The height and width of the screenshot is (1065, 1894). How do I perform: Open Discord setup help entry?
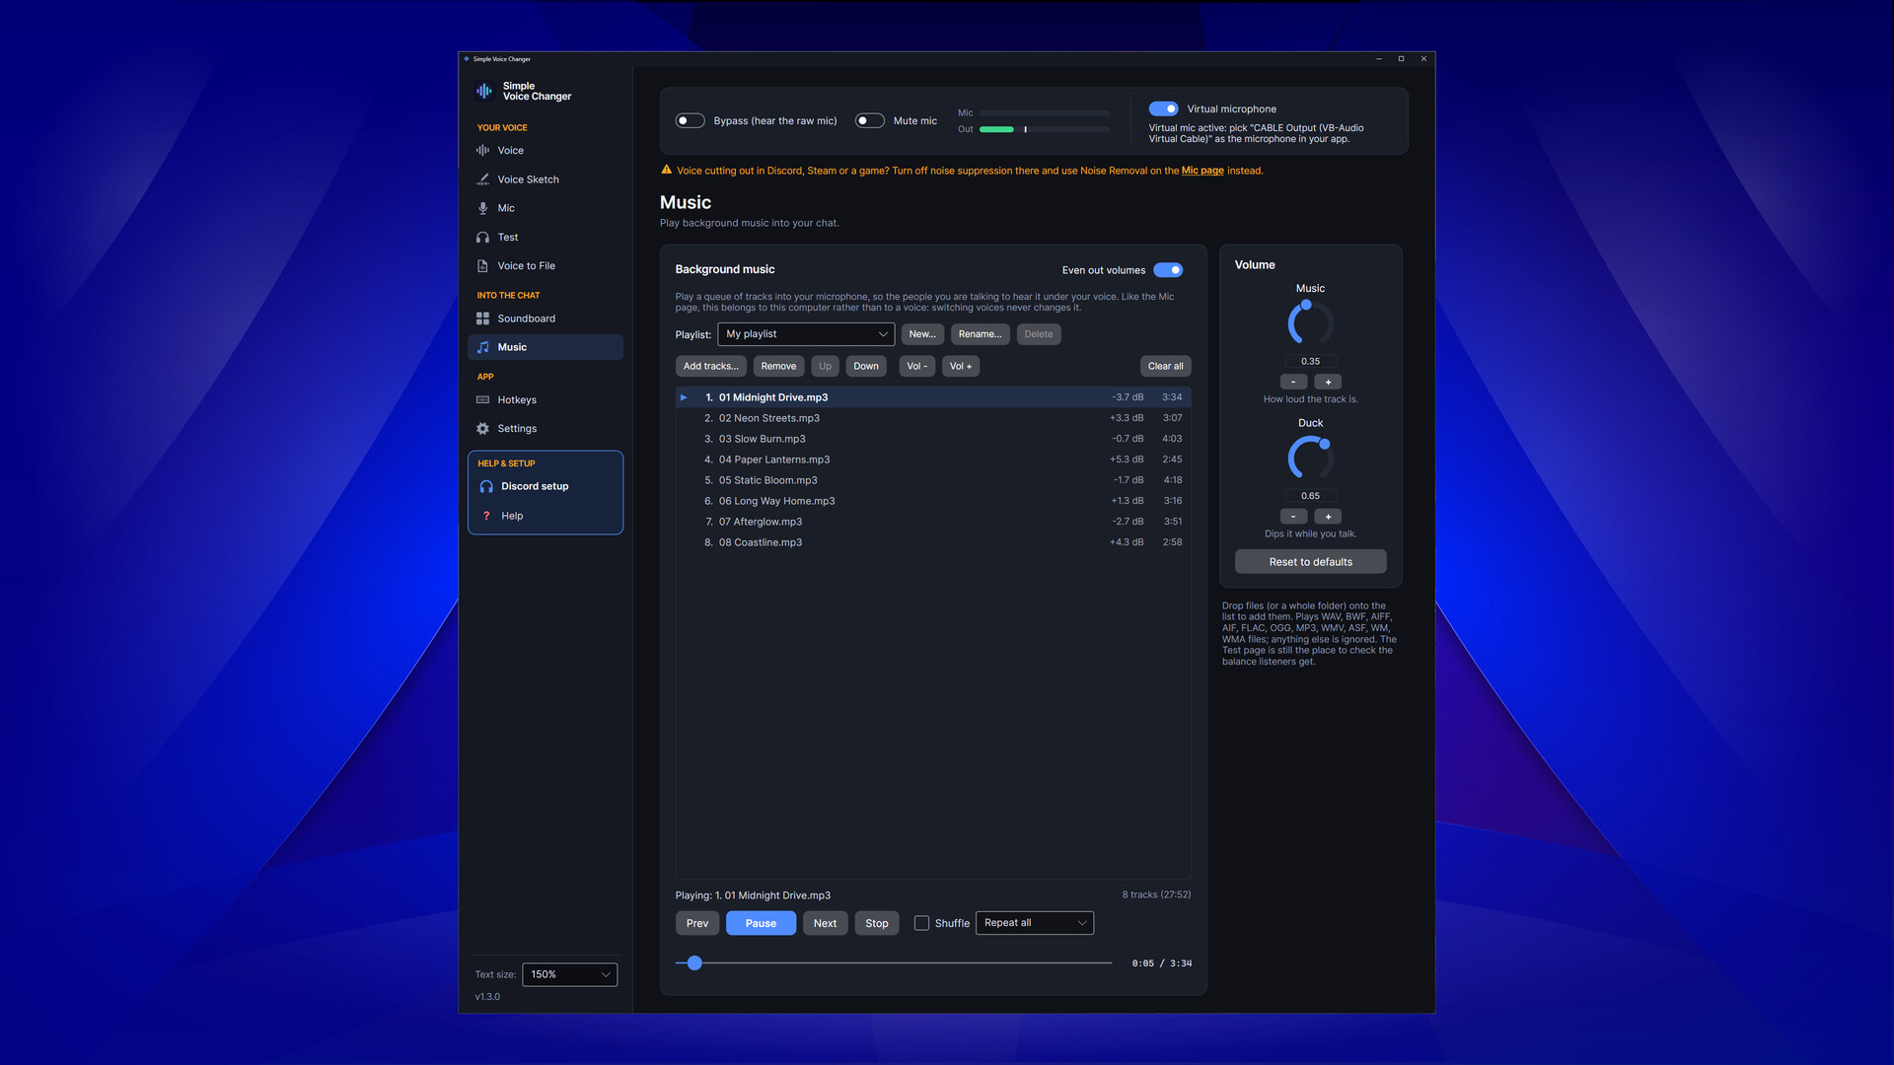(545, 486)
